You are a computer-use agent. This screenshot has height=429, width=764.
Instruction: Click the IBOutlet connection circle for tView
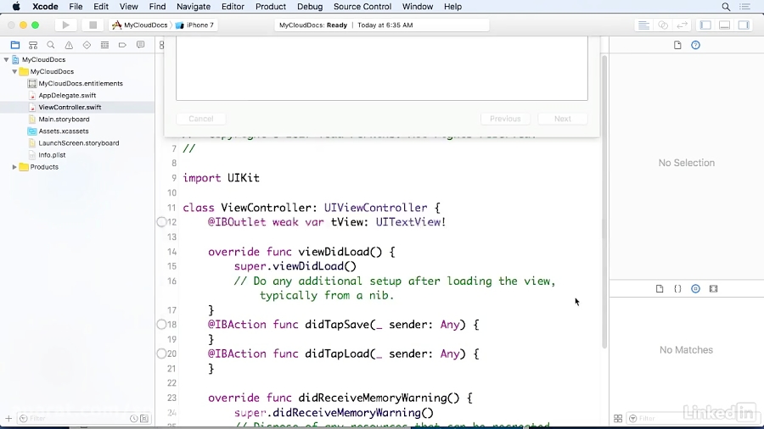(x=161, y=222)
